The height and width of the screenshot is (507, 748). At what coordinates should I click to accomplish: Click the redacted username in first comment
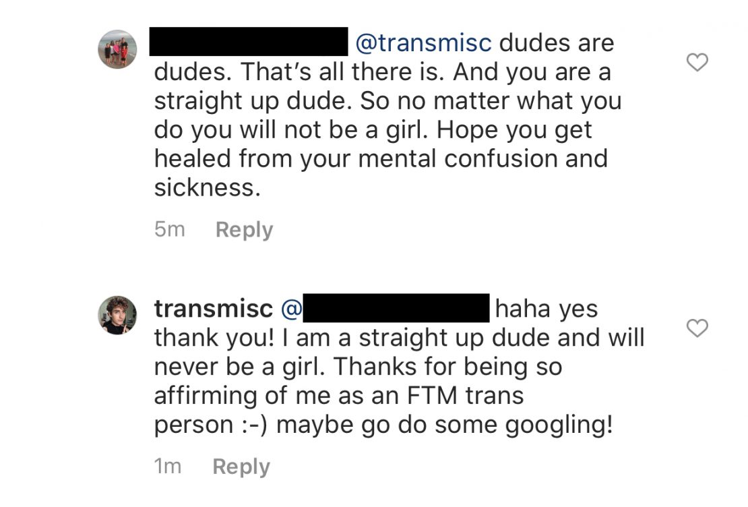[249, 42]
